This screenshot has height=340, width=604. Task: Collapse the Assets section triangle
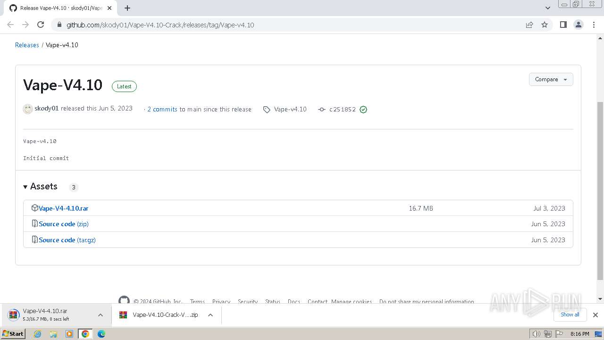click(25, 187)
